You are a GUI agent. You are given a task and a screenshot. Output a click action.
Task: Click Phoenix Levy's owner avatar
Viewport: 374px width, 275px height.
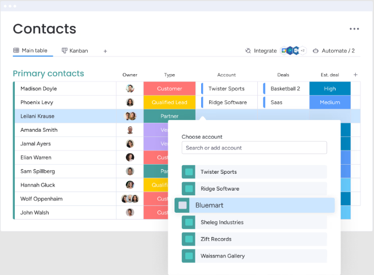(x=130, y=102)
